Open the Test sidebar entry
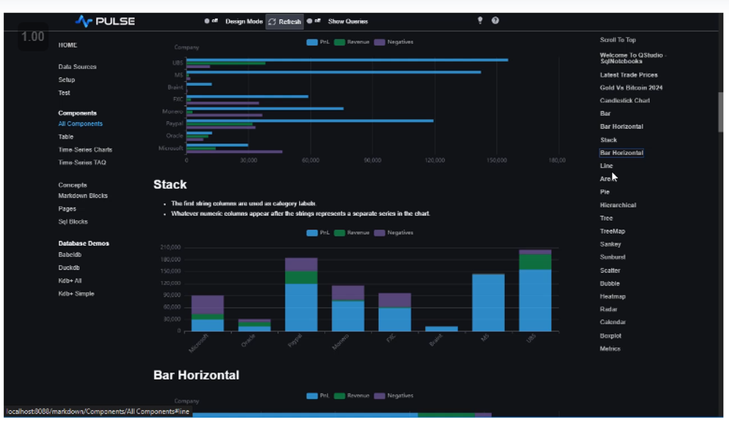This screenshot has width=729, height=423. coord(64,93)
